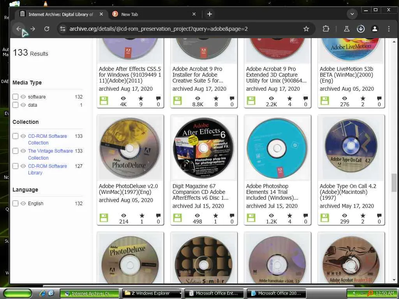399x299 pixels.
Task: Click the green Start button on taskbar
Action: pos(17,294)
